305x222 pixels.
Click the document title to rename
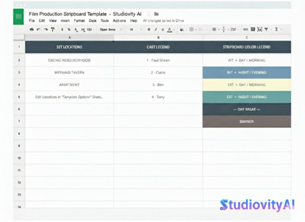[85, 14]
